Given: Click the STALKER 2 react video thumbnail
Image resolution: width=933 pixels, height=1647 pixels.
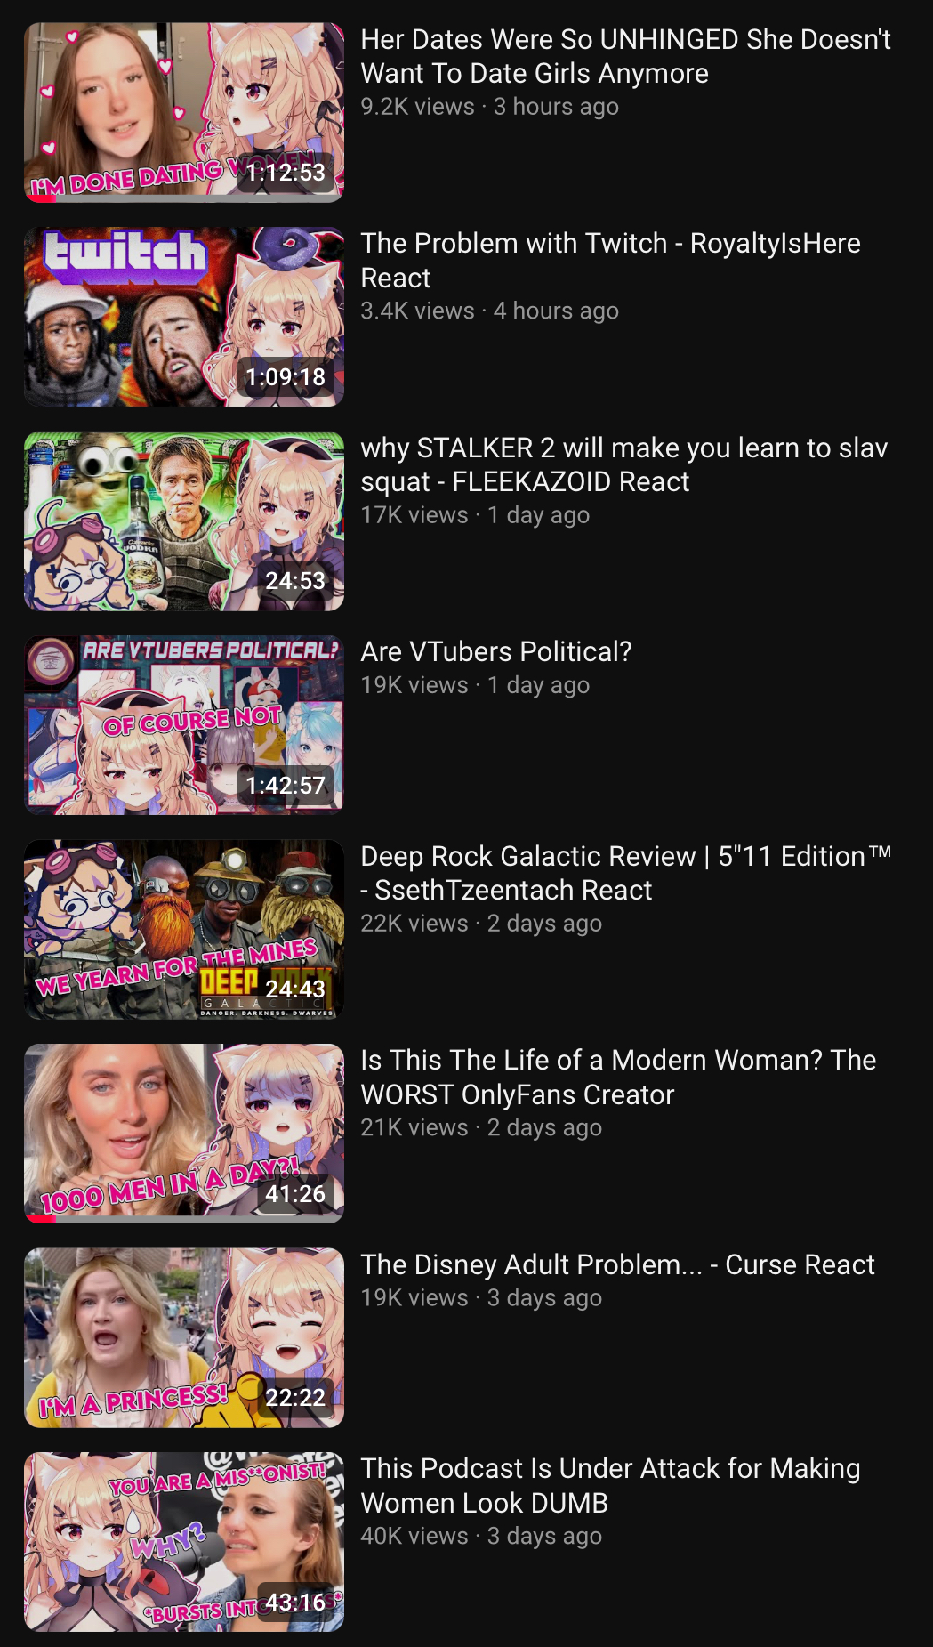Looking at the screenshot, I should [x=184, y=521].
